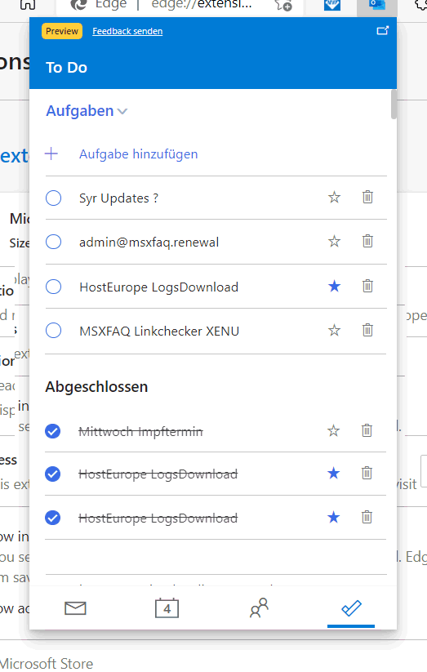Screen dimensions: 427x672
Task: Click the chevron next to Aufgaben
Action: (122, 111)
